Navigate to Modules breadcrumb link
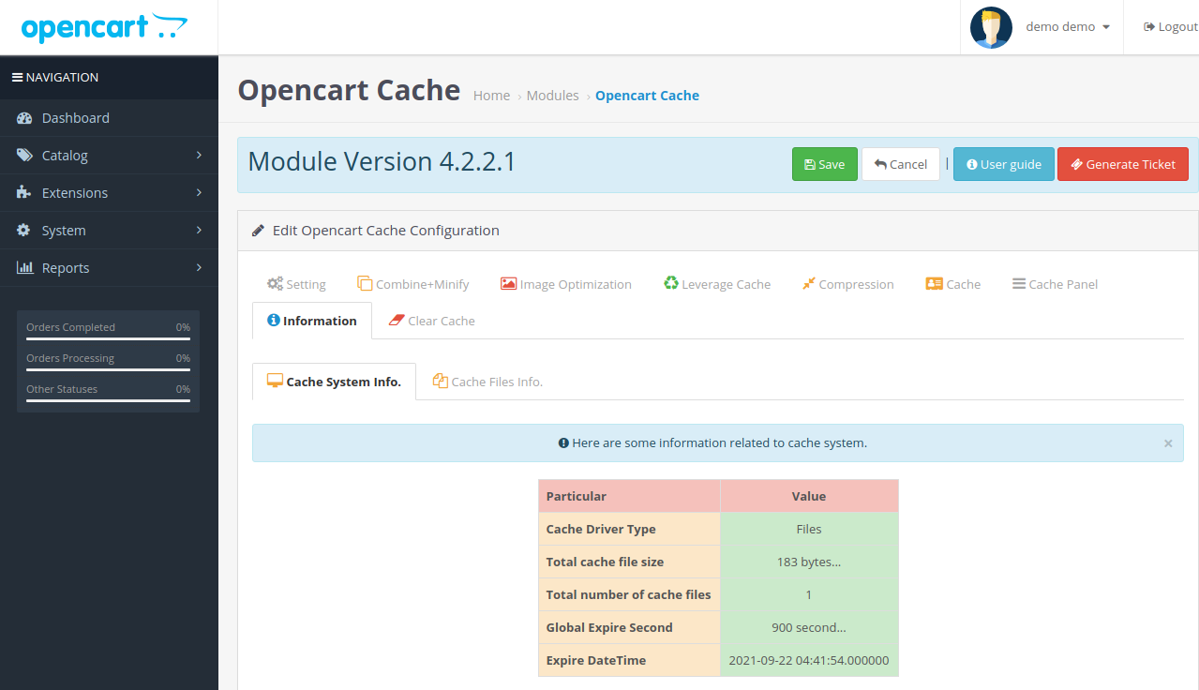 tap(552, 95)
